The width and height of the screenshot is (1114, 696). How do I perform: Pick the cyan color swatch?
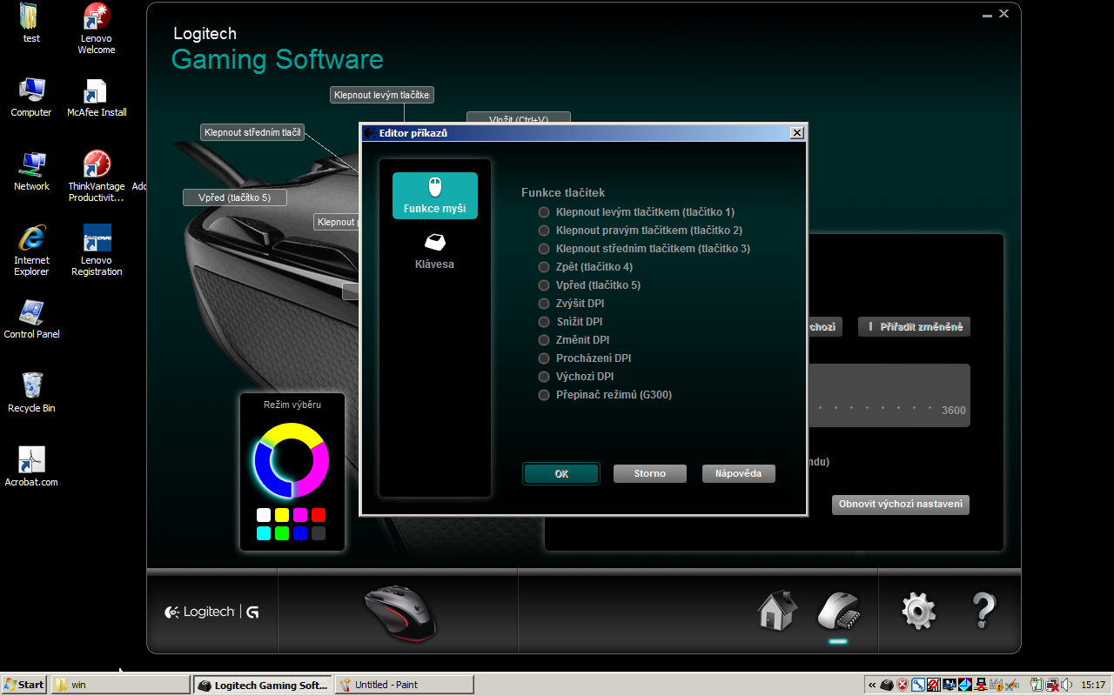[x=264, y=533]
